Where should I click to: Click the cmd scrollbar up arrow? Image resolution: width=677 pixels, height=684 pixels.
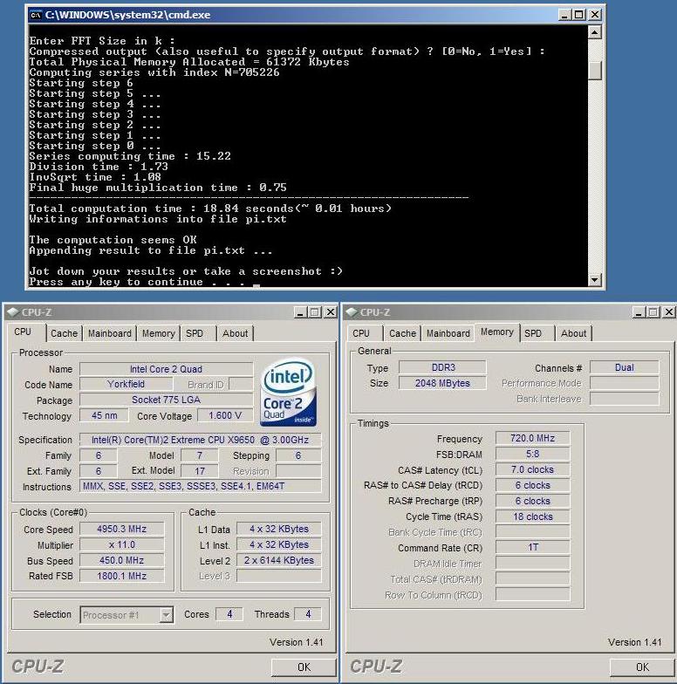[595, 32]
